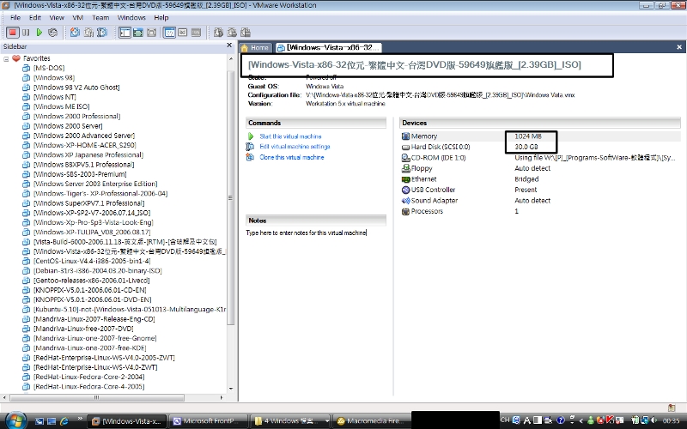Viewport: 687px width, 429px height.
Task: Open the View menu
Action: (x=57, y=17)
